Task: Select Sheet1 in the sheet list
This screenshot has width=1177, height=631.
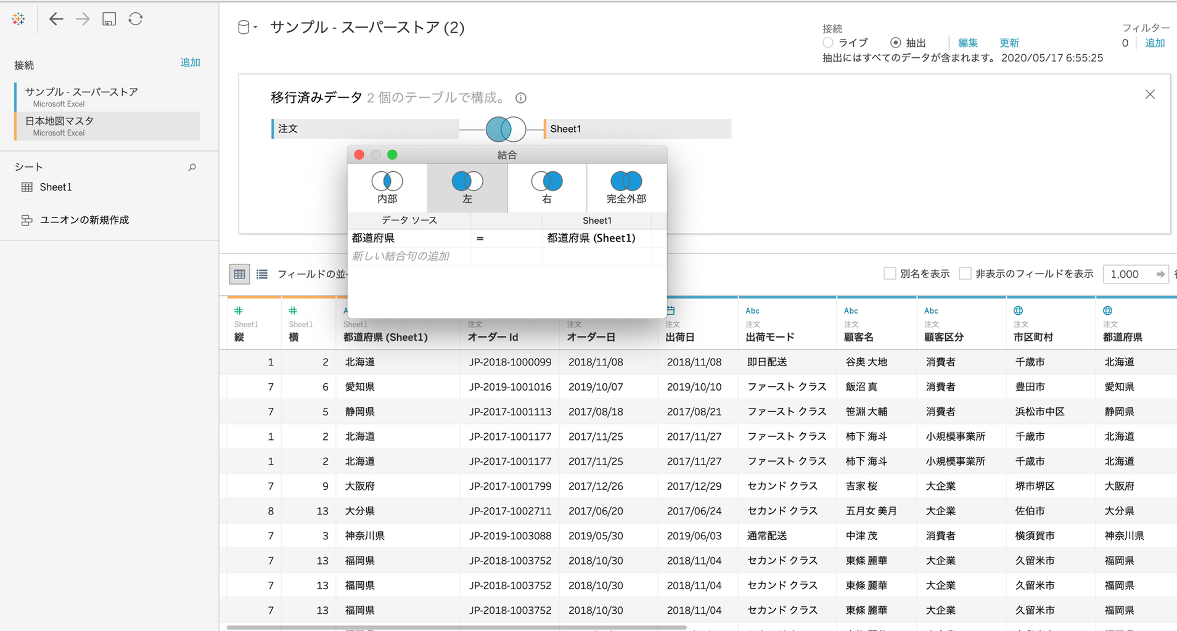Action: 55,187
